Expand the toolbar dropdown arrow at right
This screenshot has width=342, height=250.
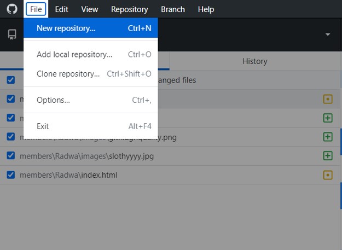(328, 34)
